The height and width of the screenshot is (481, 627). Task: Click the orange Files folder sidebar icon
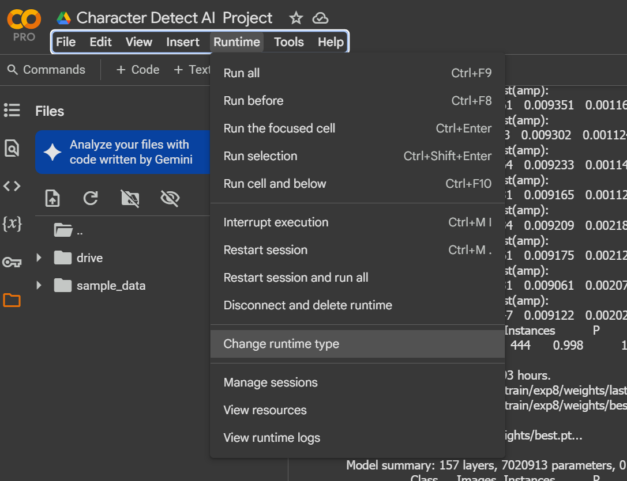click(12, 300)
